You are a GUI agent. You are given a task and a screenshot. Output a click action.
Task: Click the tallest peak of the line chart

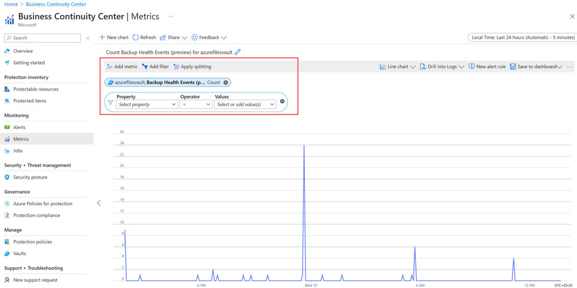[304, 146]
